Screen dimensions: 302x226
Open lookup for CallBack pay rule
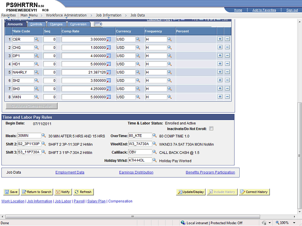[x=154, y=152]
